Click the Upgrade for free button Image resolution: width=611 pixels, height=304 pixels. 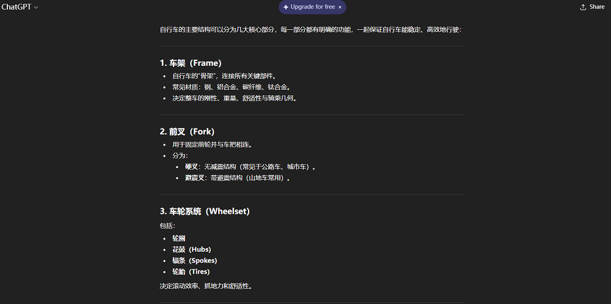pyautogui.click(x=313, y=7)
